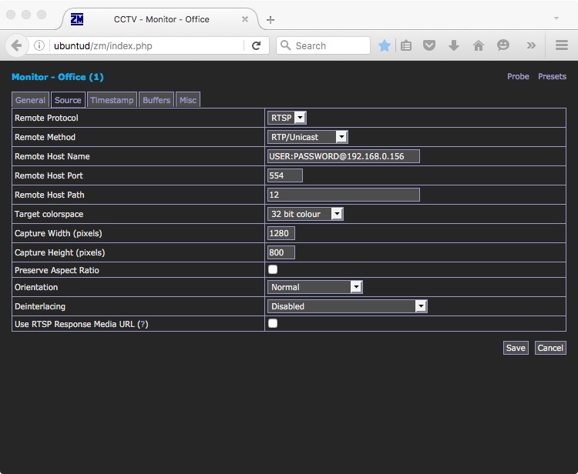The width and height of the screenshot is (578, 474).
Task: Click the Remote Method label
Action: (45, 137)
